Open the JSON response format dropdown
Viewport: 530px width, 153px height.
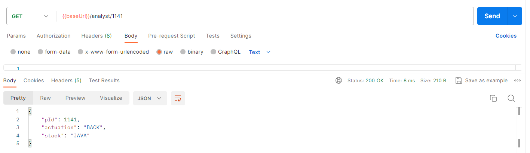click(150, 98)
